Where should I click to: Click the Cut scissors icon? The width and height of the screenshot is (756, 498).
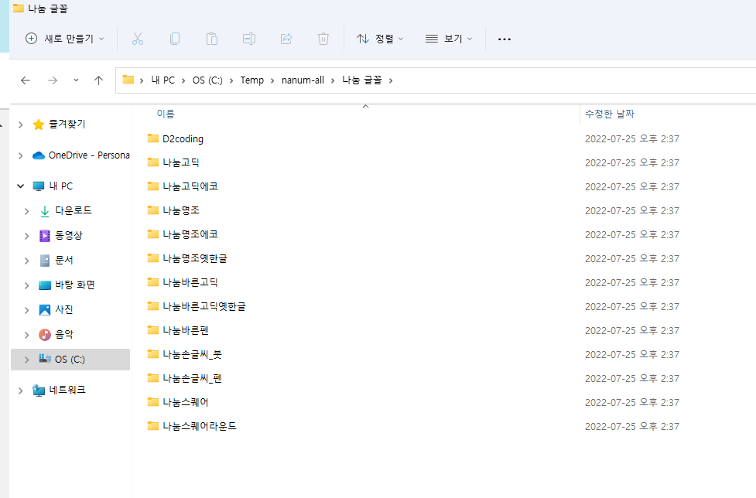(138, 39)
